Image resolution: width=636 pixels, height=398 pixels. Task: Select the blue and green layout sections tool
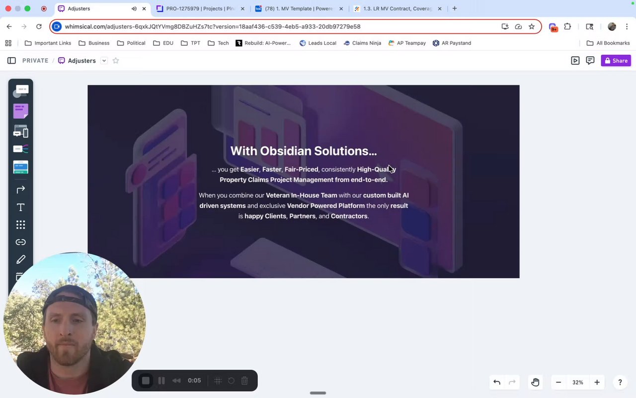[x=21, y=167]
